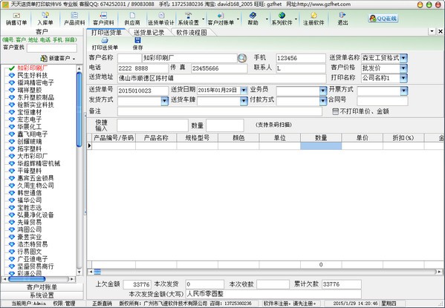Viewport: 445px width, 308px height.
Task: Open the 入库单 toolbar icon
Action: click(45, 19)
